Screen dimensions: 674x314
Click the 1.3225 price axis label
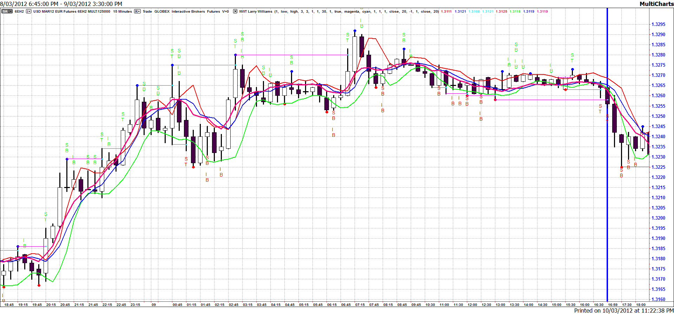click(658, 167)
